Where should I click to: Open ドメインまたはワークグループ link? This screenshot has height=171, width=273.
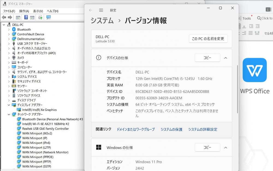tap(136, 129)
